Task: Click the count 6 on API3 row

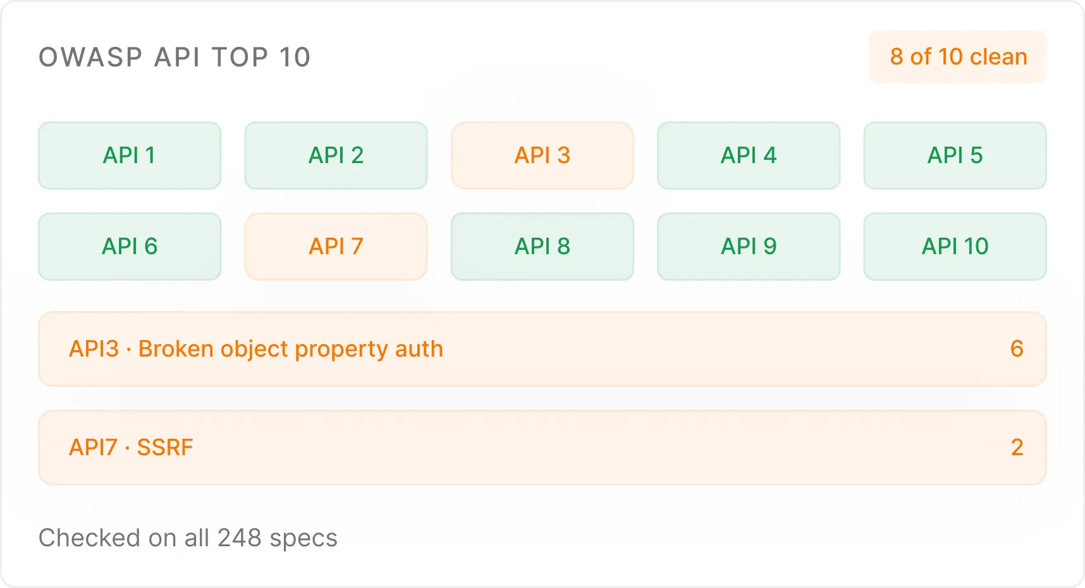Action: point(1017,349)
